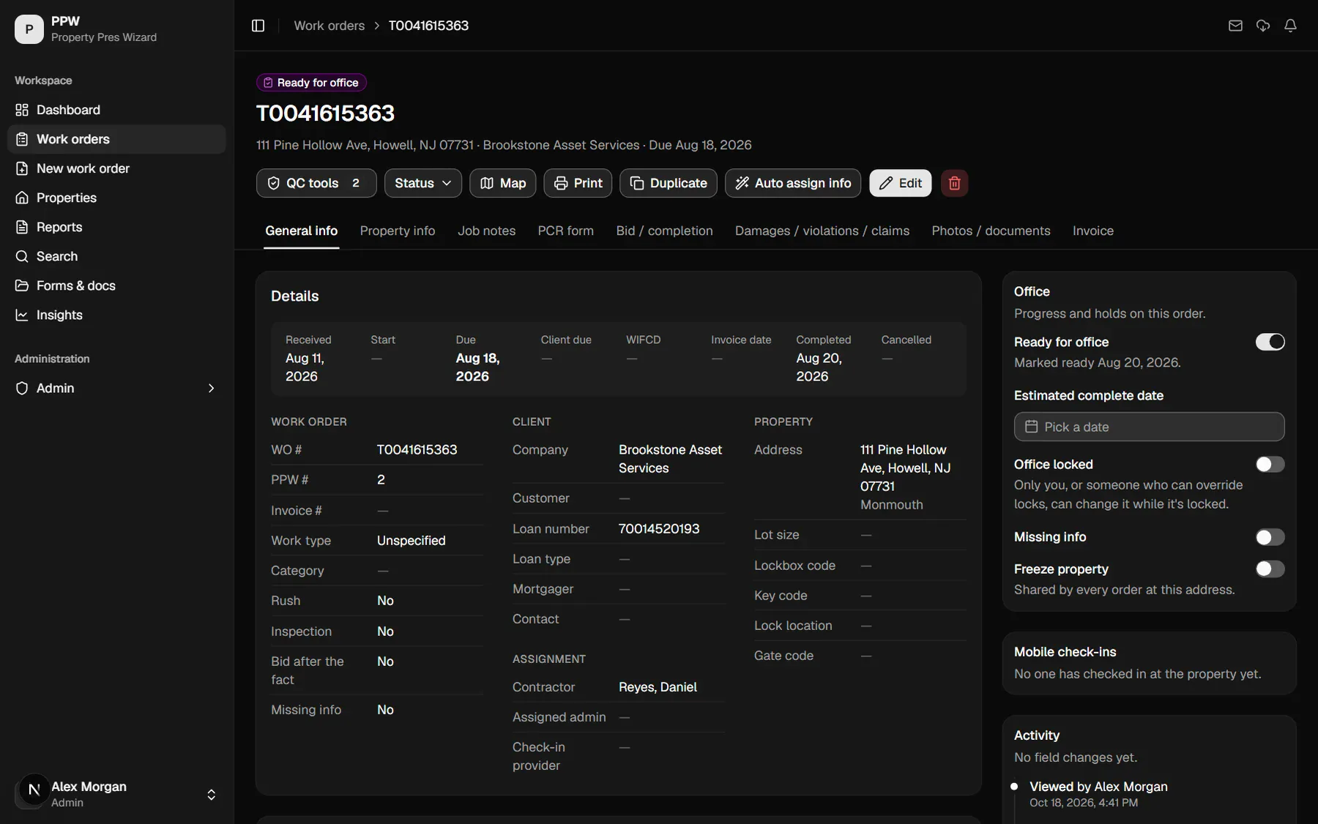Open Bid / completion tab
This screenshot has height=824, width=1318.
(664, 231)
